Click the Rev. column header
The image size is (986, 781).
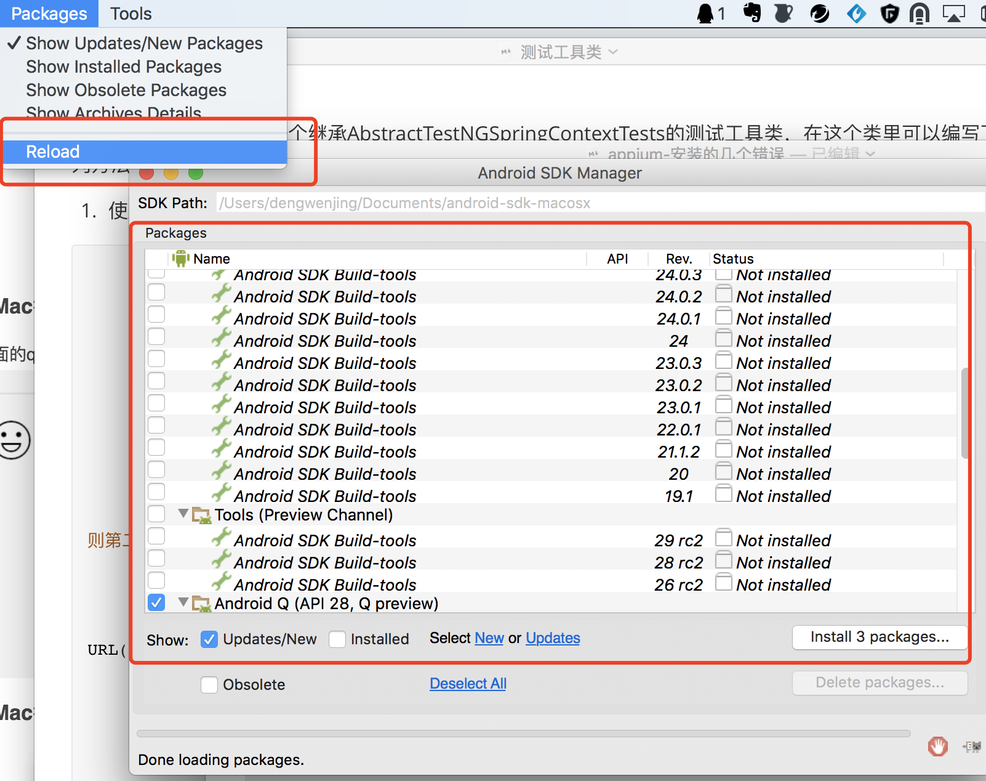pyautogui.click(x=679, y=259)
